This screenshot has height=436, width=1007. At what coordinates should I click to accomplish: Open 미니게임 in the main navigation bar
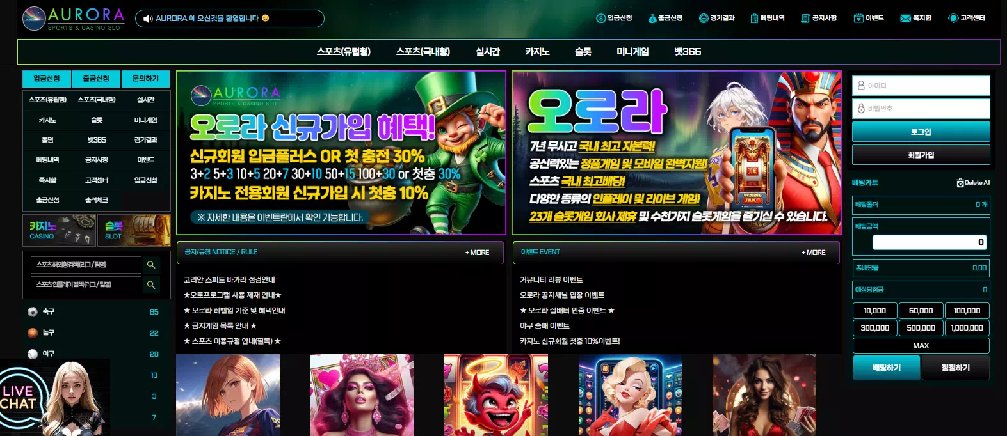click(632, 52)
